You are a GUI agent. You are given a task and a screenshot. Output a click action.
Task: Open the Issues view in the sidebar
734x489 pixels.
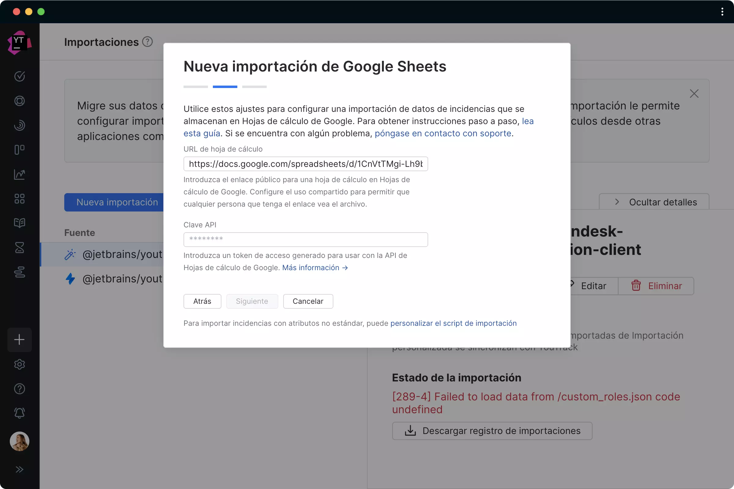tap(20, 76)
